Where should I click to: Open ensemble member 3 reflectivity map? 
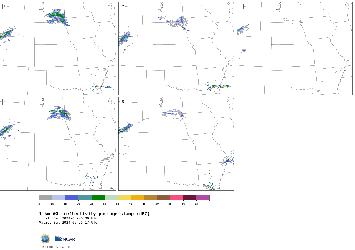294,48
